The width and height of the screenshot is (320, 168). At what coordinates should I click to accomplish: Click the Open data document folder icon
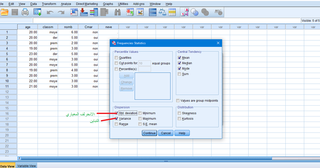click(4, 12)
